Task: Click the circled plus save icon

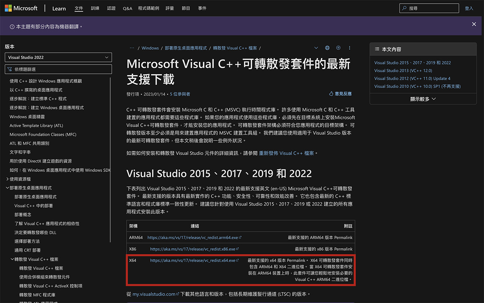Action: [x=338, y=48]
